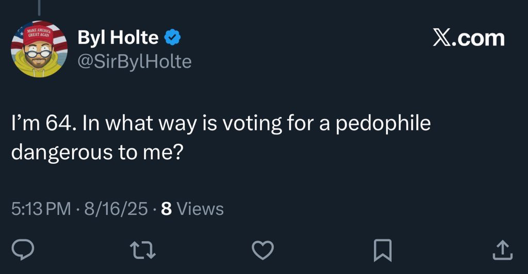Screen dimensions: 528x274
Task: Open the share tweet upload icon
Action: 503,250
